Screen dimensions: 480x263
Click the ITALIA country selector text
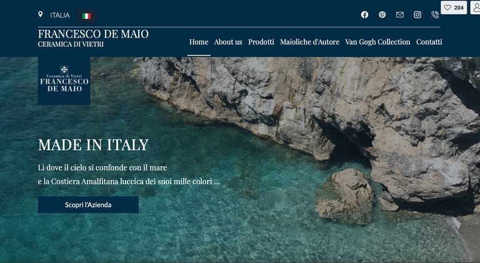click(x=60, y=15)
